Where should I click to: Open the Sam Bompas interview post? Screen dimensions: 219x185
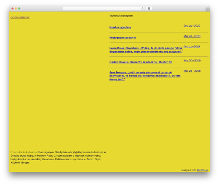(145, 76)
